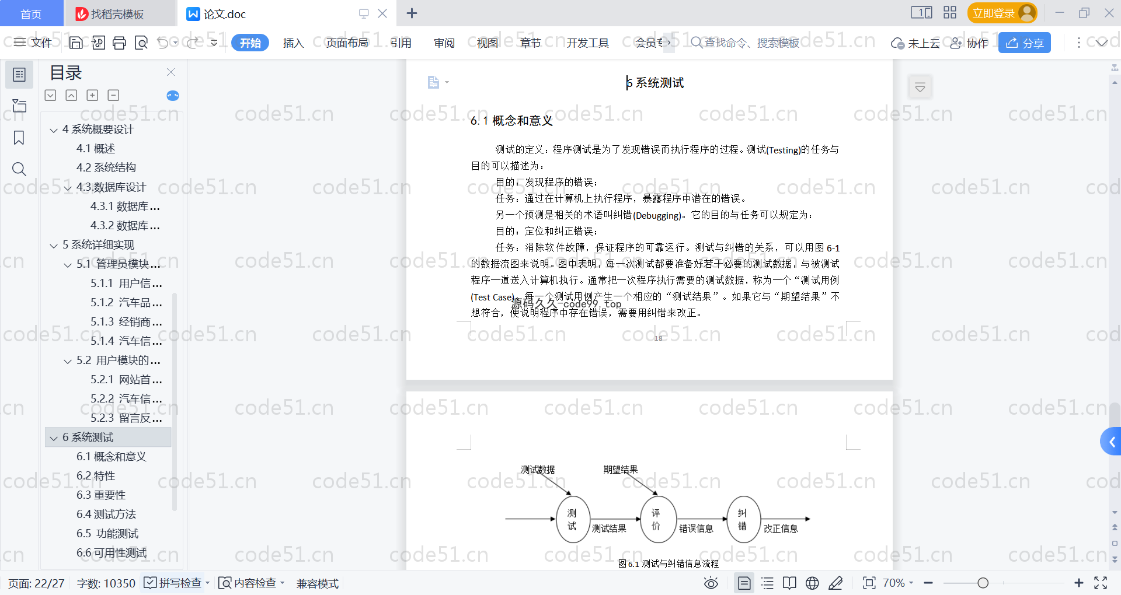This screenshot has width=1121, height=595.
Task: Open the 开发工具 ribbon tab
Action: point(587,43)
